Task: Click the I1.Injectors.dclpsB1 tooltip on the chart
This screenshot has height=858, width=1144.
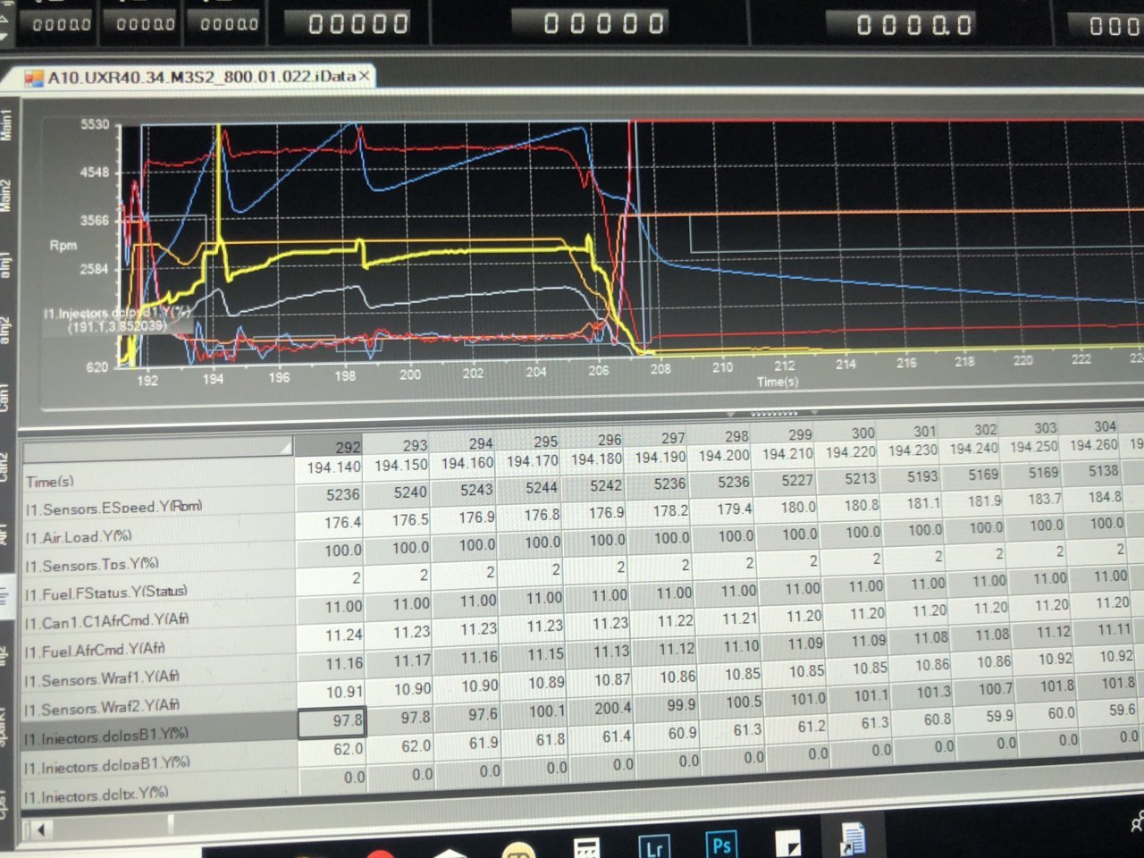Action: tap(116, 319)
